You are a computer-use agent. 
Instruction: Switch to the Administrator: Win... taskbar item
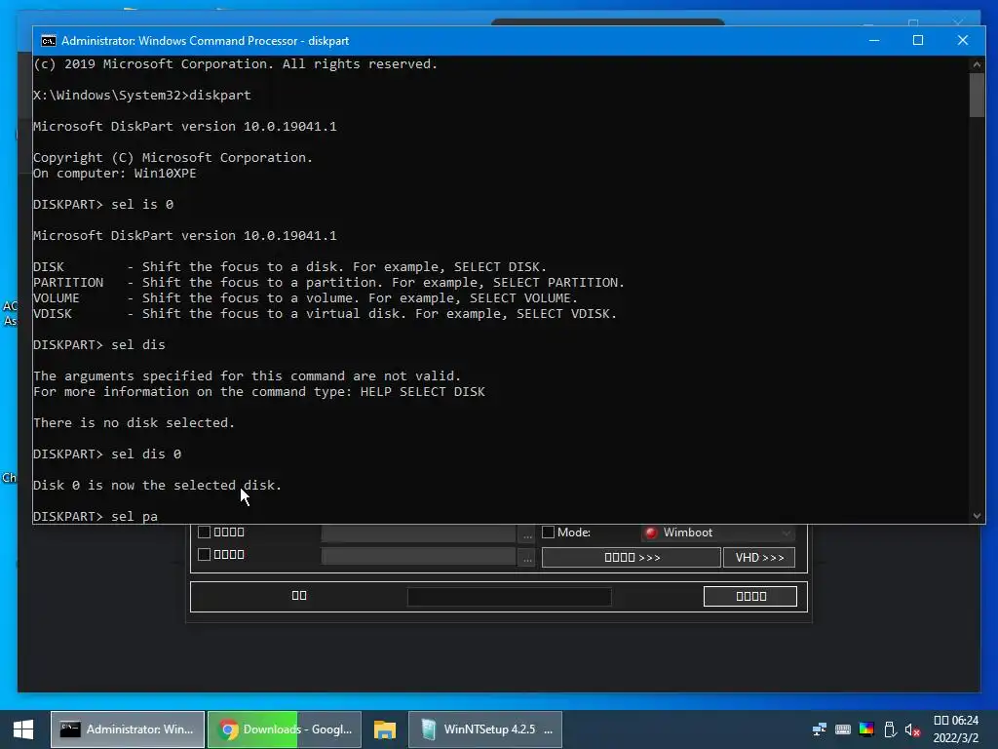(x=128, y=729)
